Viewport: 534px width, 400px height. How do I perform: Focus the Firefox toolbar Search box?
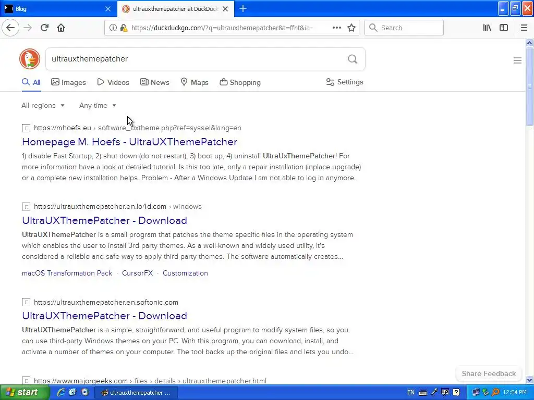click(x=404, y=28)
